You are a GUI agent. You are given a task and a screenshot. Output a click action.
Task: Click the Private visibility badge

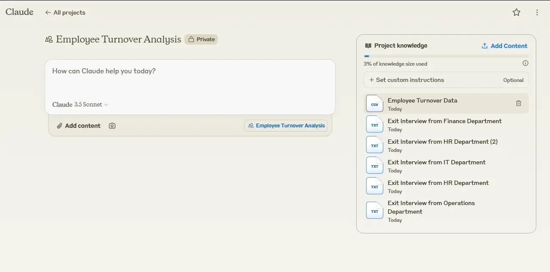coord(201,39)
